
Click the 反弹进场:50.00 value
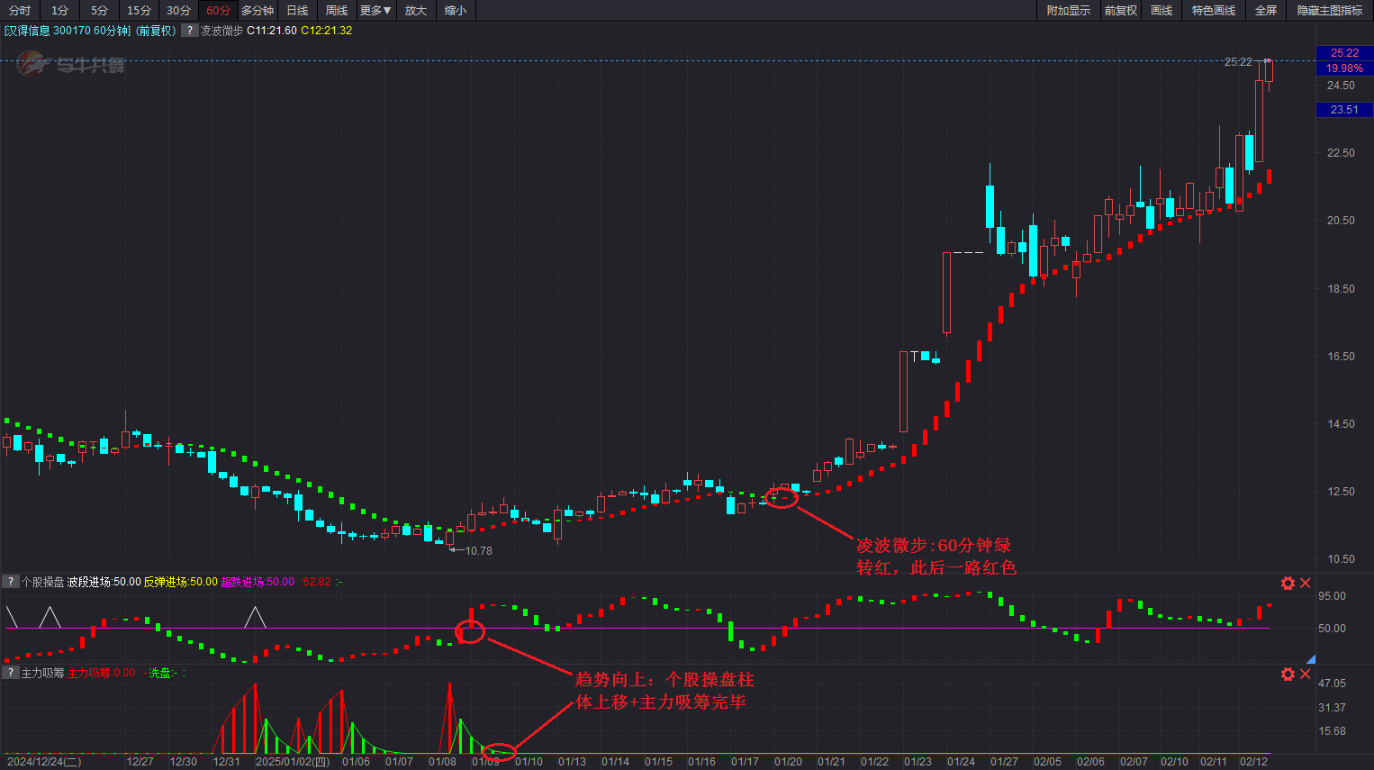pyautogui.click(x=181, y=582)
